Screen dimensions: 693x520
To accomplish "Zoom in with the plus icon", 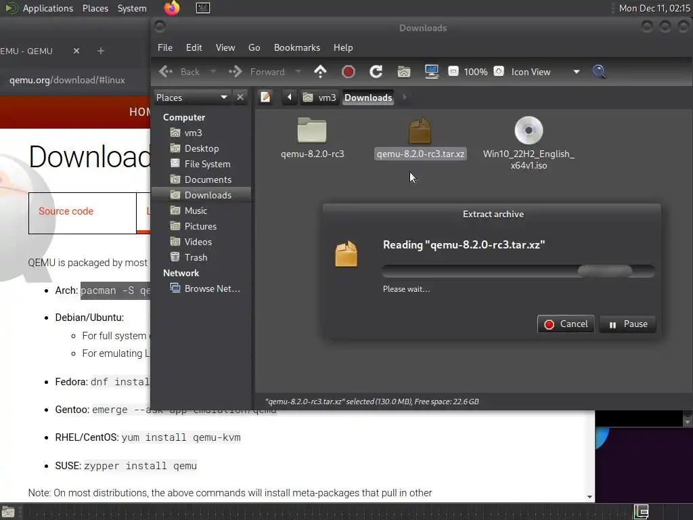I will point(499,71).
